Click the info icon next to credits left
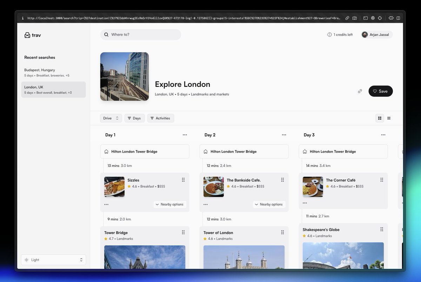This screenshot has height=282, width=421. pyautogui.click(x=329, y=34)
